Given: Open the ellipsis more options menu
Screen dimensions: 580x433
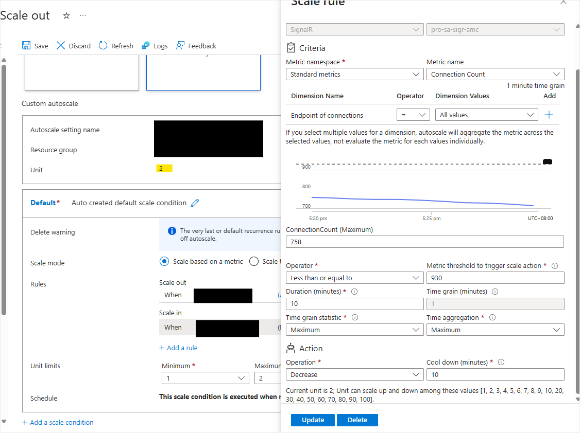Looking at the screenshot, I should point(83,15).
